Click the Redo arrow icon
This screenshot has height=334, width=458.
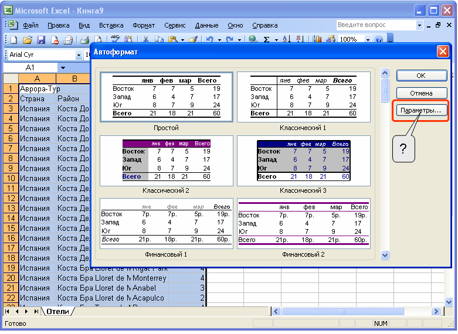click(230, 39)
